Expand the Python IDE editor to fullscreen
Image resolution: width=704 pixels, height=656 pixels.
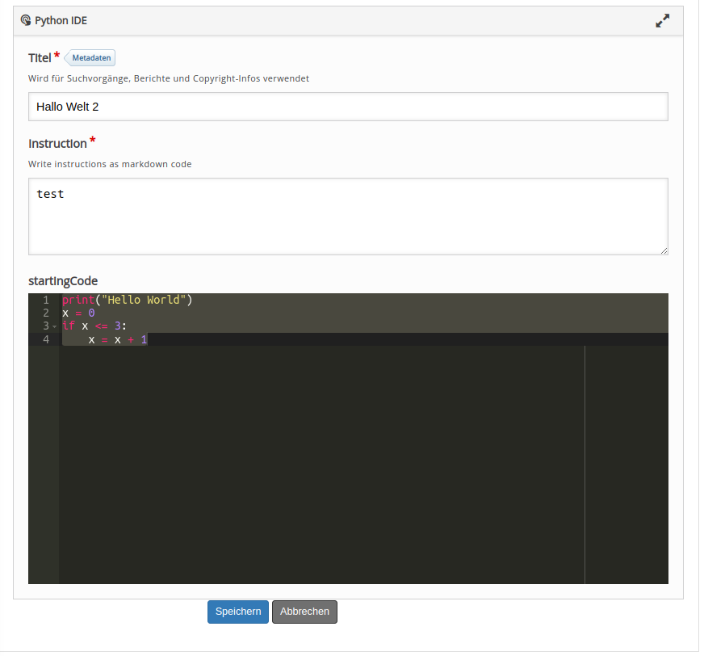(663, 20)
